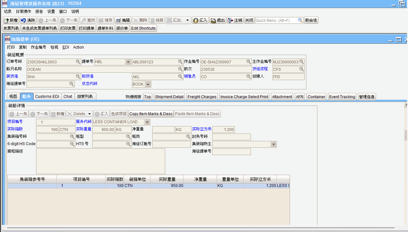Open the 日常操作 menu
Viewport: 408px width, 232px height.
point(24,12)
